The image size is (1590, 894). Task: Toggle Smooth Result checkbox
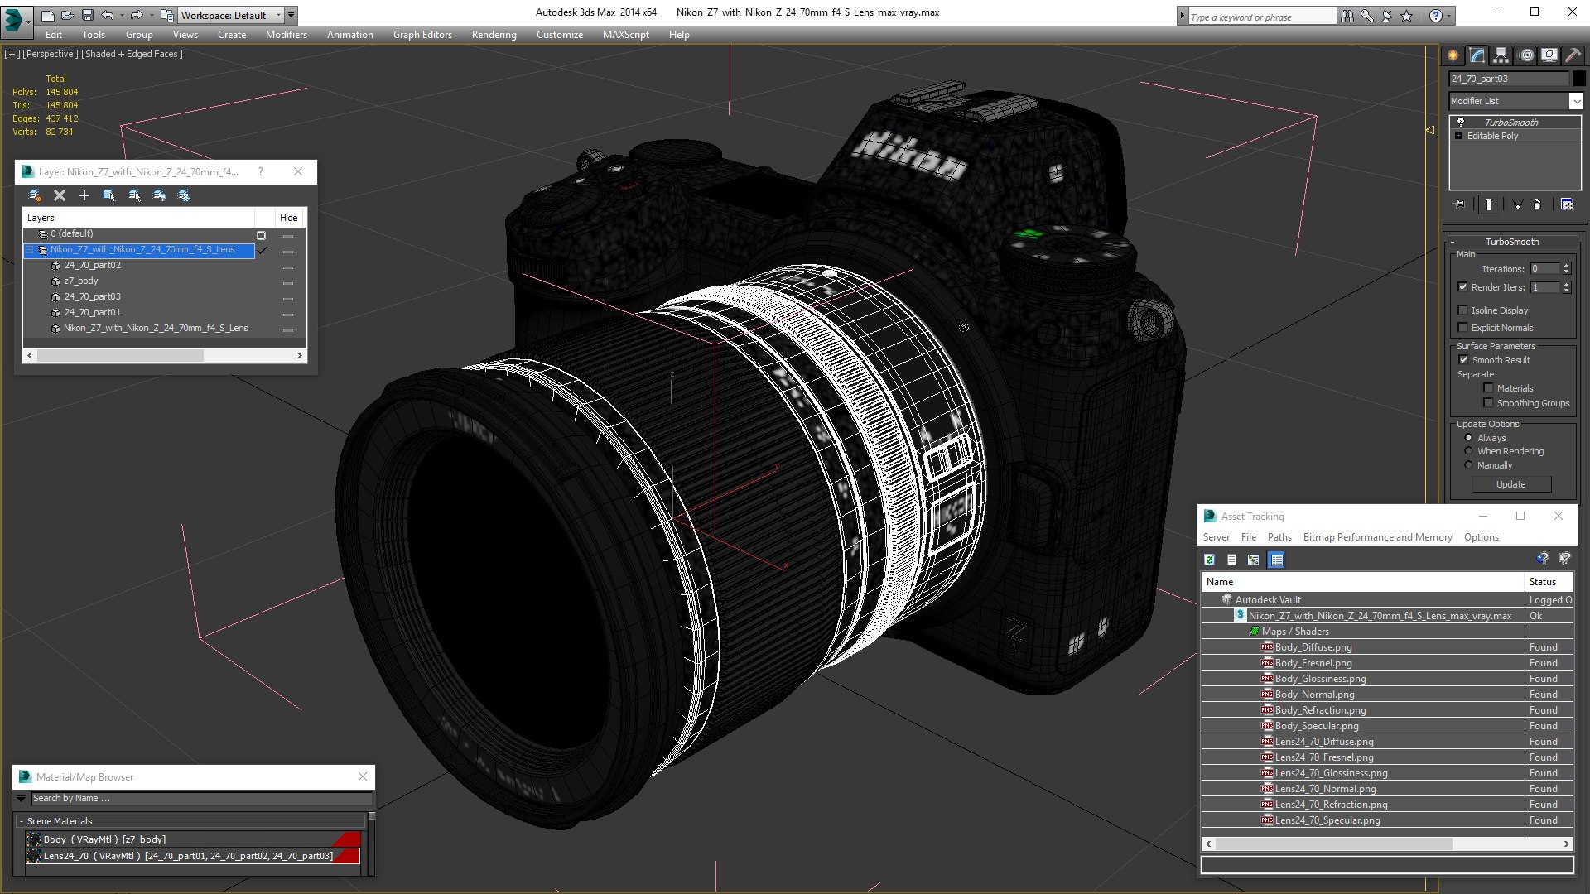point(1463,360)
